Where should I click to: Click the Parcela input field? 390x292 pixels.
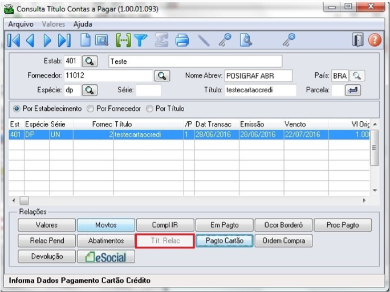point(338,90)
